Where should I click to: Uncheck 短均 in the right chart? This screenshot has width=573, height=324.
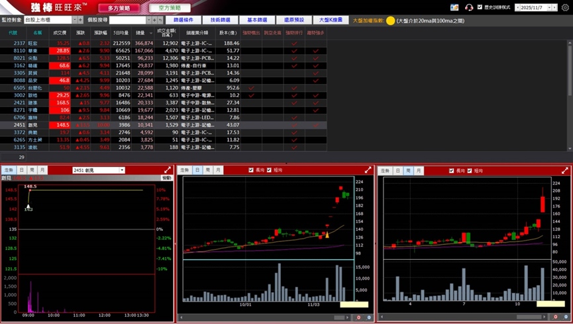pos(470,170)
